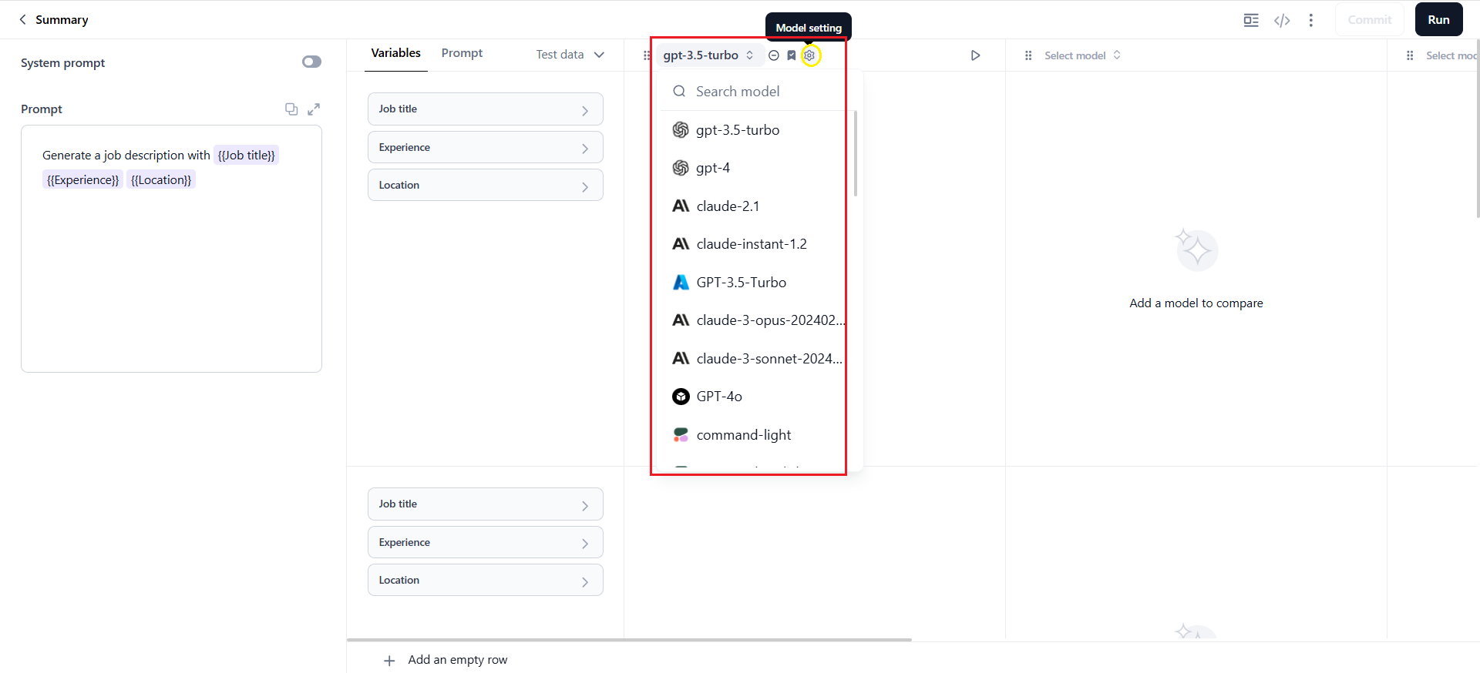Expand the prompt editor to fullscreen
The height and width of the screenshot is (673, 1480).
(x=314, y=109)
